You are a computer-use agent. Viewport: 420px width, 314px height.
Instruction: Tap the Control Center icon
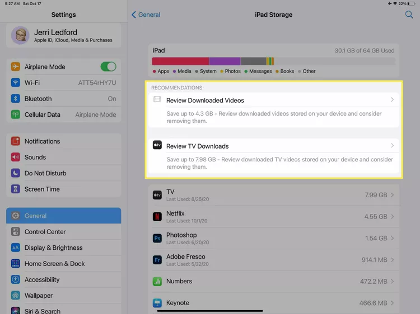[x=16, y=232]
